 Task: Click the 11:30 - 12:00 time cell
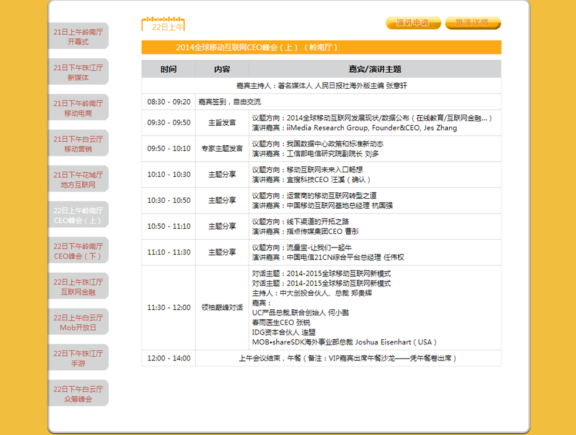pos(169,307)
